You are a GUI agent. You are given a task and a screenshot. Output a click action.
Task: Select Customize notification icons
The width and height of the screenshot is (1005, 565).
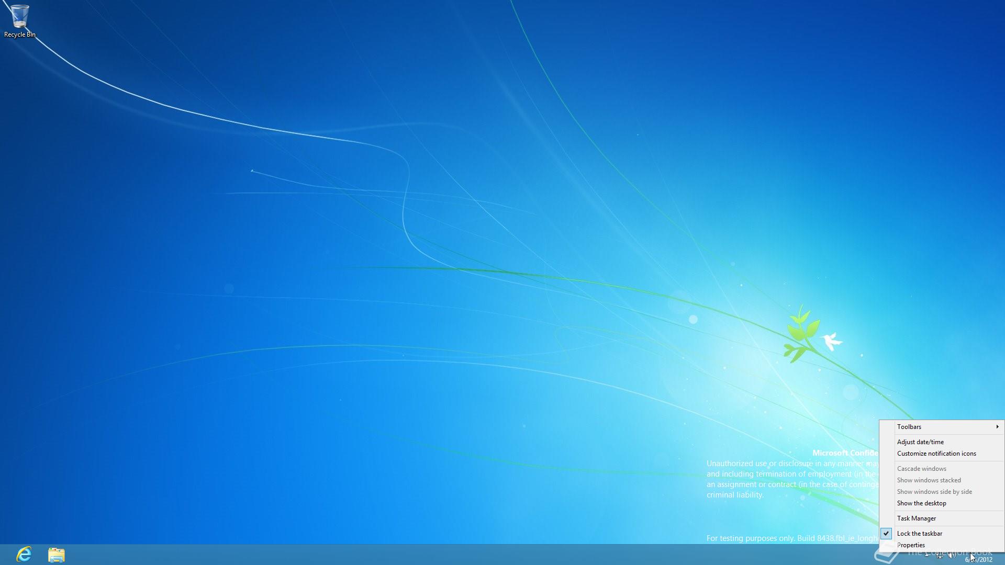coord(936,454)
